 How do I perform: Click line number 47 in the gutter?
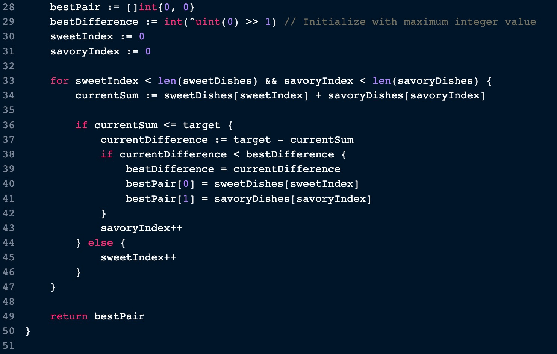[x=8, y=287]
